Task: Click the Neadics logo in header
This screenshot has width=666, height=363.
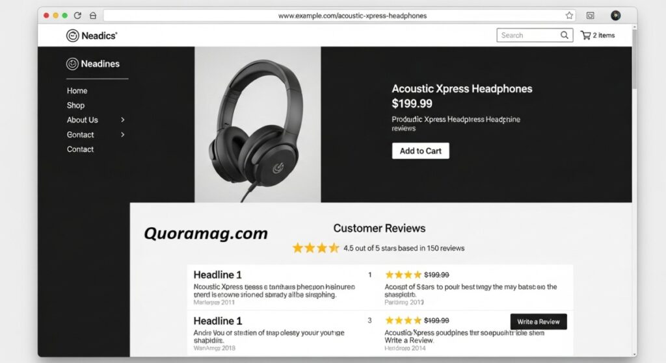Action: point(92,36)
